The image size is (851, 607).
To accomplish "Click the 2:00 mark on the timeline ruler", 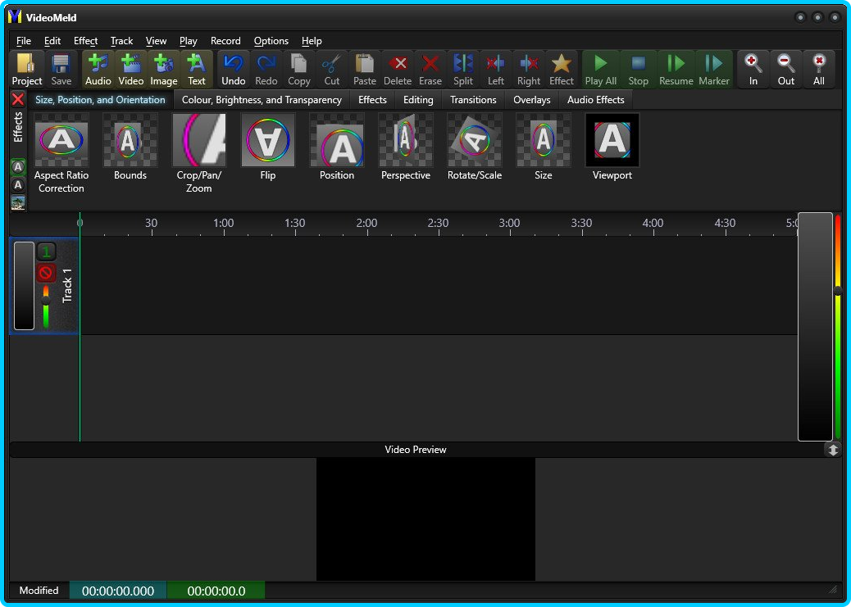I will click(x=367, y=223).
